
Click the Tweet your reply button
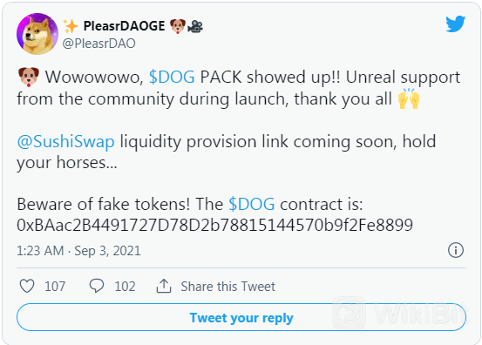point(241,317)
